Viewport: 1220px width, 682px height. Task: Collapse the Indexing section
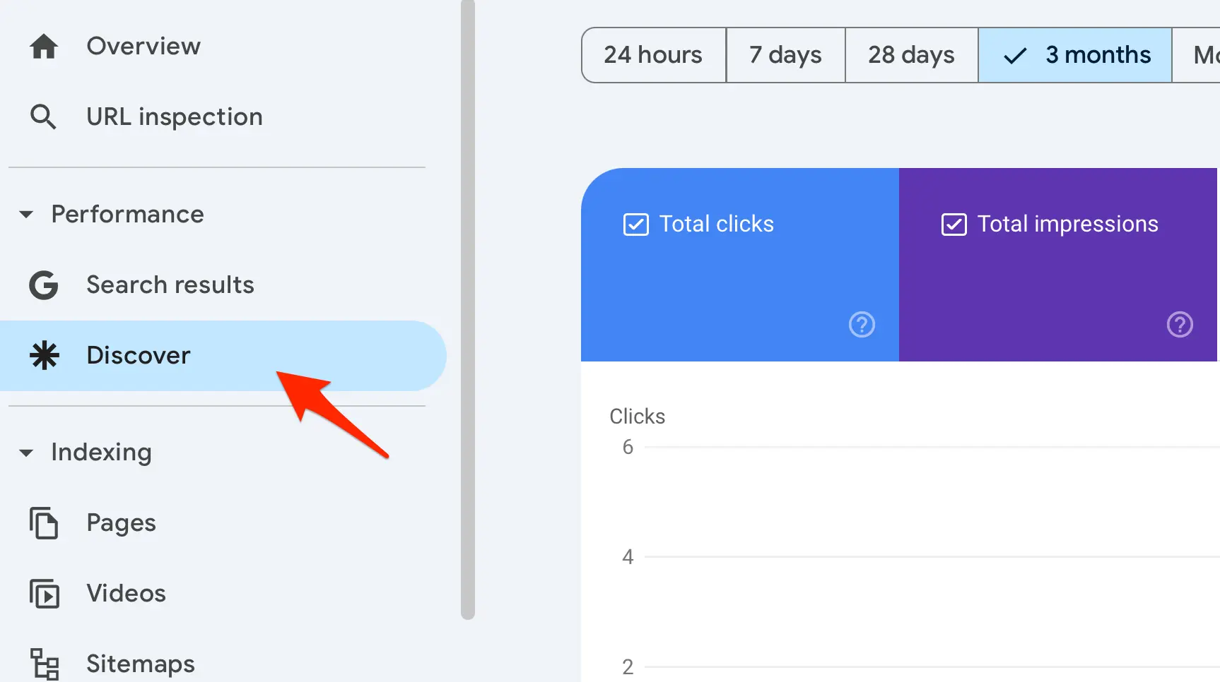26,453
